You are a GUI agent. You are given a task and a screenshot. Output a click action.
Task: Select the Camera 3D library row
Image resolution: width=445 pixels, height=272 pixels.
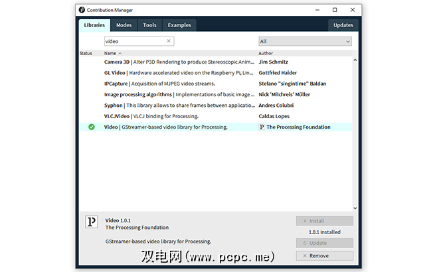point(216,62)
